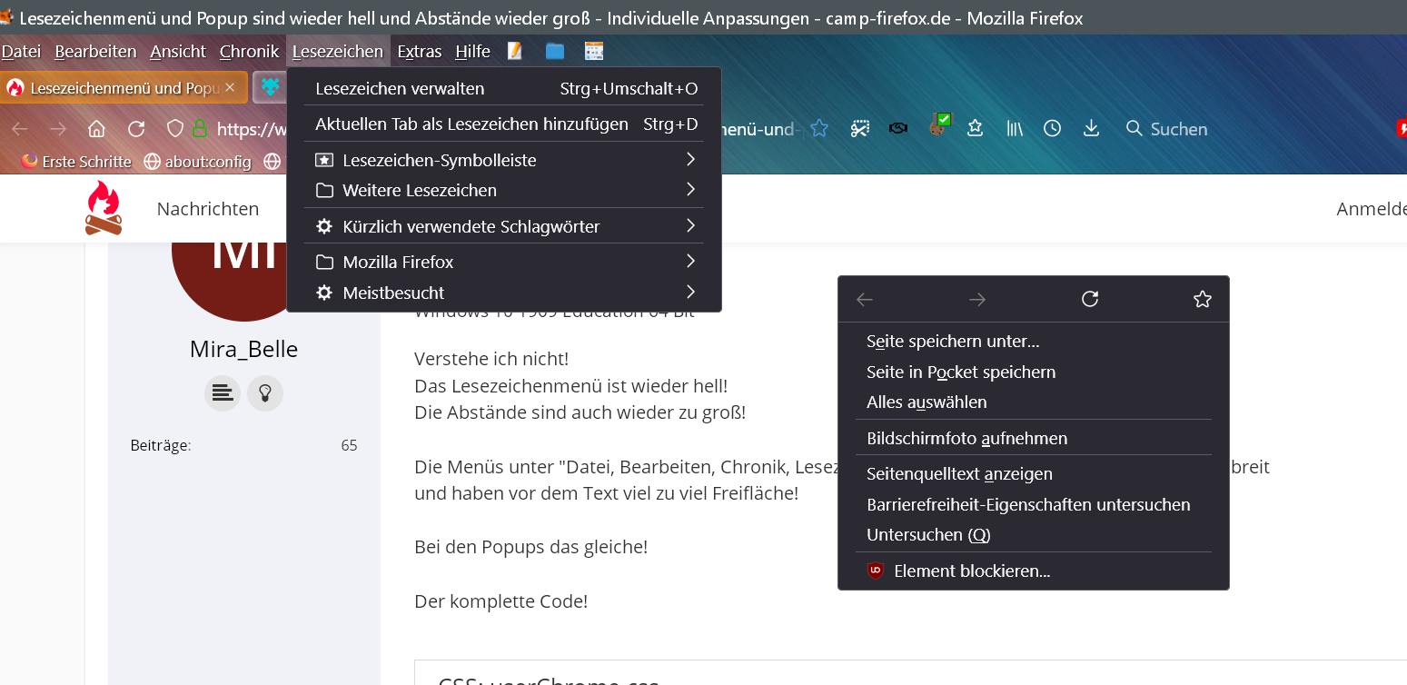The height and width of the screenshot is (685, 1407).
Task: Click reload icon in context menu
Action: click(1090, 299)
